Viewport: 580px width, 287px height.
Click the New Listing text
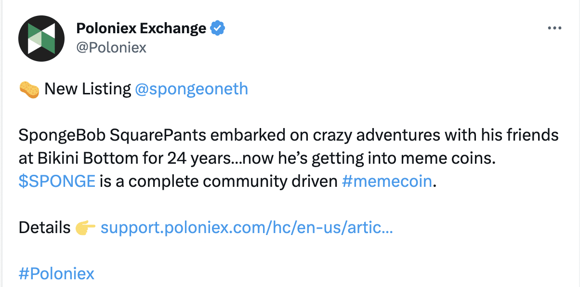(88, 90)
